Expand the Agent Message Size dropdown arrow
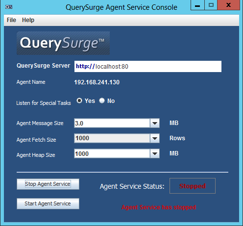This screenshot has width=243, height=226. [155, 123]
